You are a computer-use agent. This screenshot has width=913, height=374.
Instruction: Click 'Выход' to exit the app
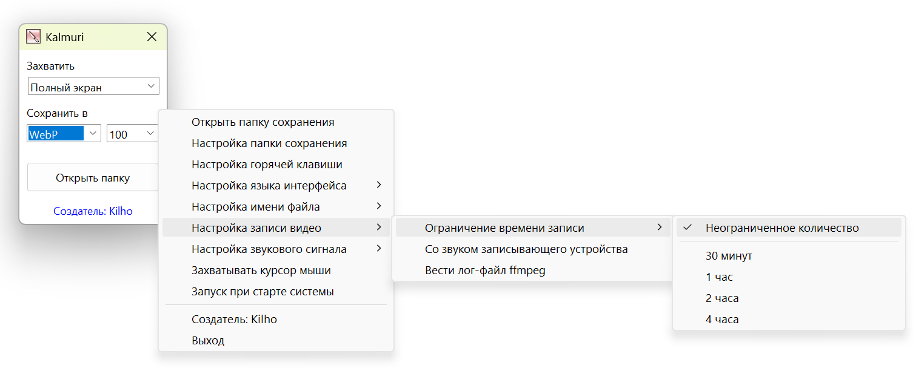pos(208,341)
